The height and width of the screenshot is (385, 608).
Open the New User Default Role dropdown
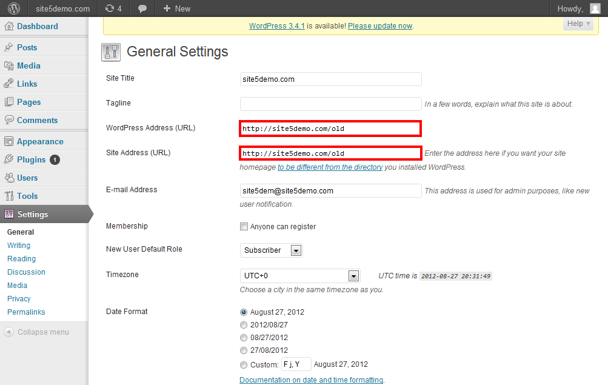(x=272, y=250)
